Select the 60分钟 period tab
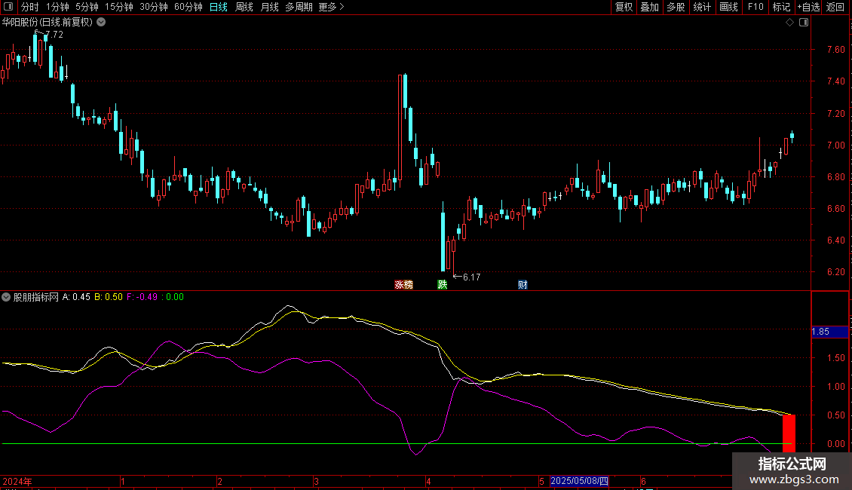852x490 pixels. click(x=188, y=7)
